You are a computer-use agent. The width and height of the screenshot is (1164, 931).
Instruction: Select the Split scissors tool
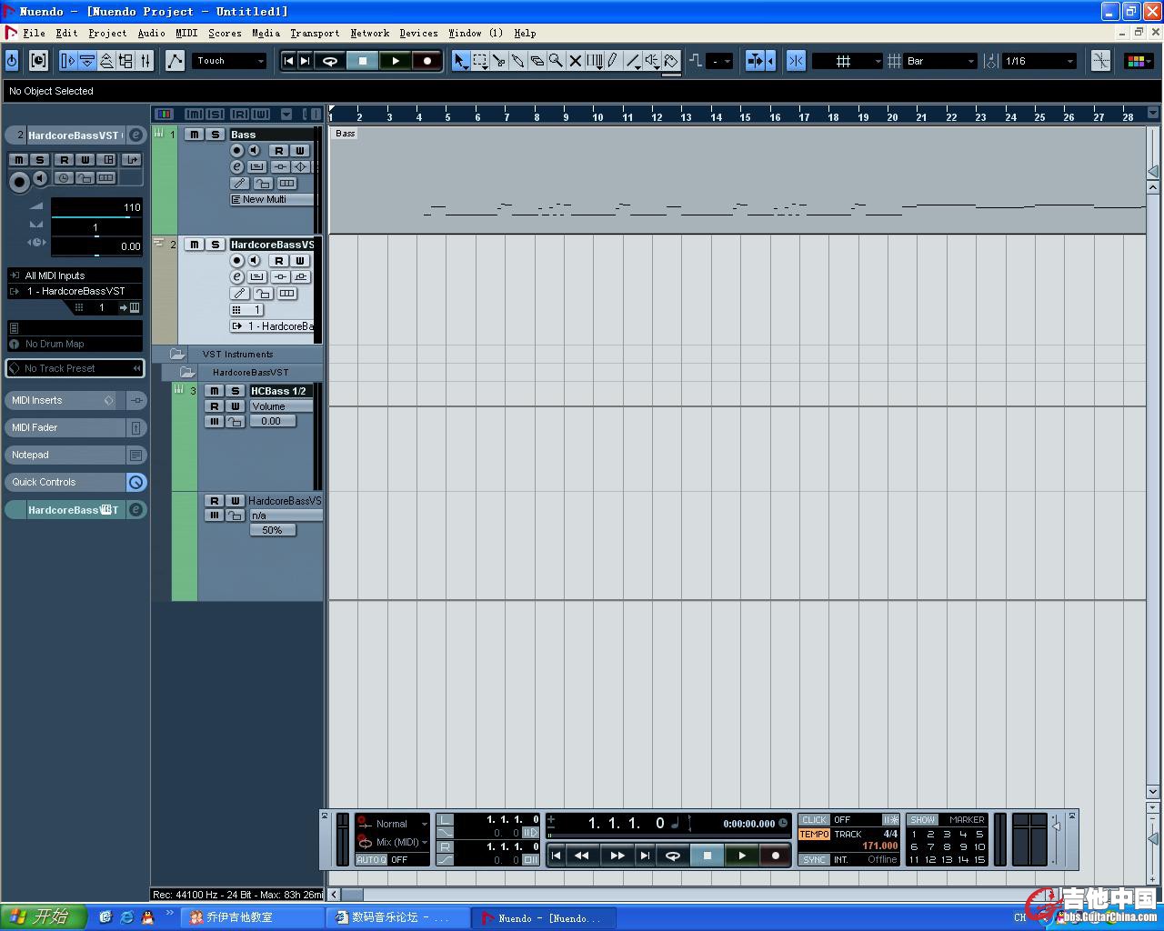coord(499,61)
